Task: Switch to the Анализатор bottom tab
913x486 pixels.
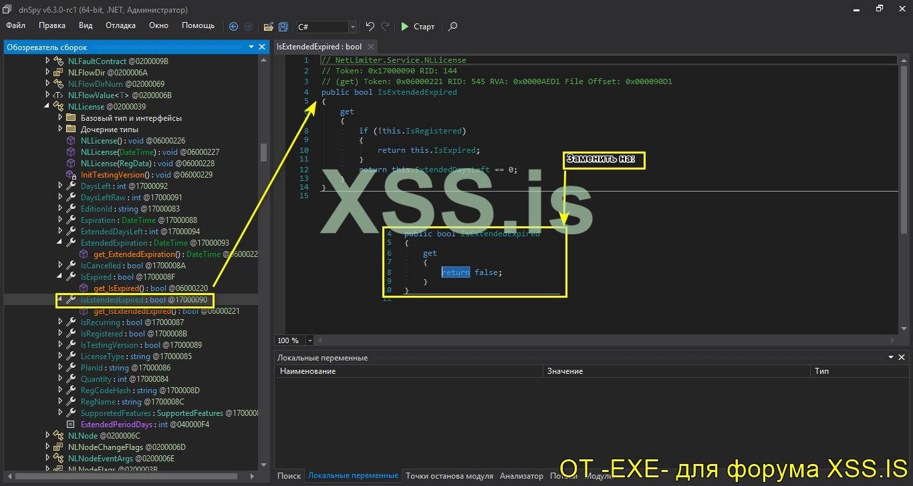Action: (521, 476)
